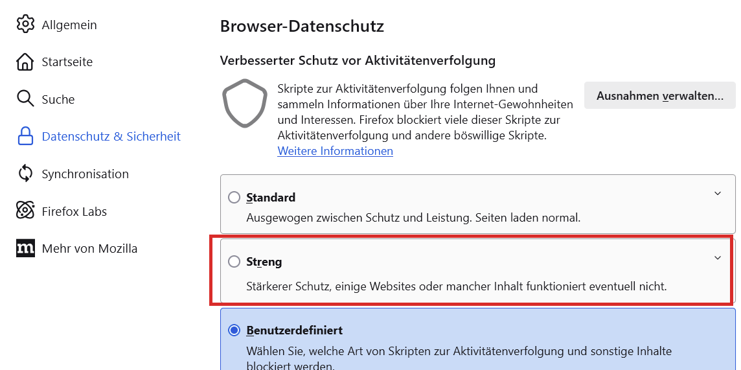Go to the 'Synchronisation' text label
Image resolution: width=741 pixels, height=370 pixels.
pyautogui.click(x=85, y=174)
